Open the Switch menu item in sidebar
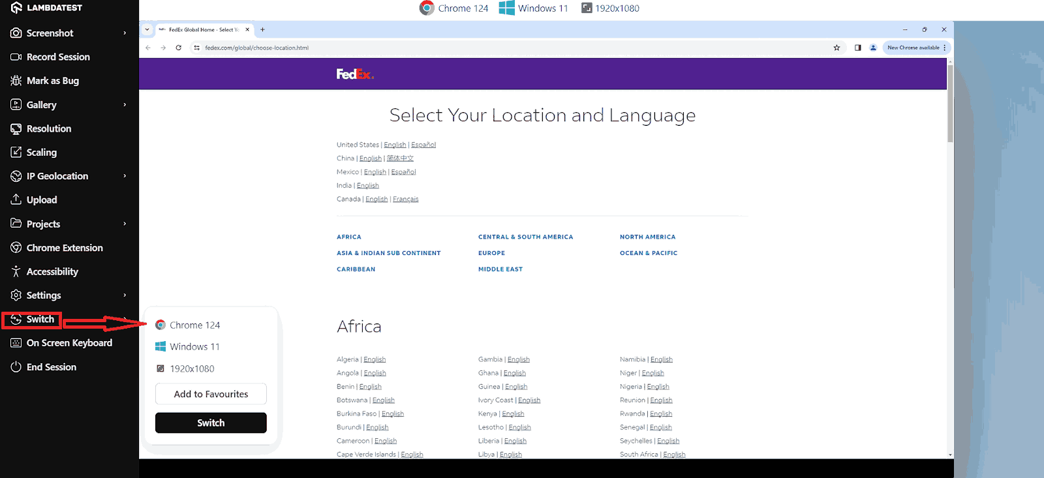Viewport: 1044px width, 478px height. pyautogui.click(x=32, y=320)
